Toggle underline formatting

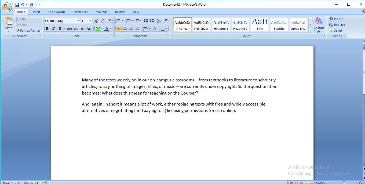(60, 29)
